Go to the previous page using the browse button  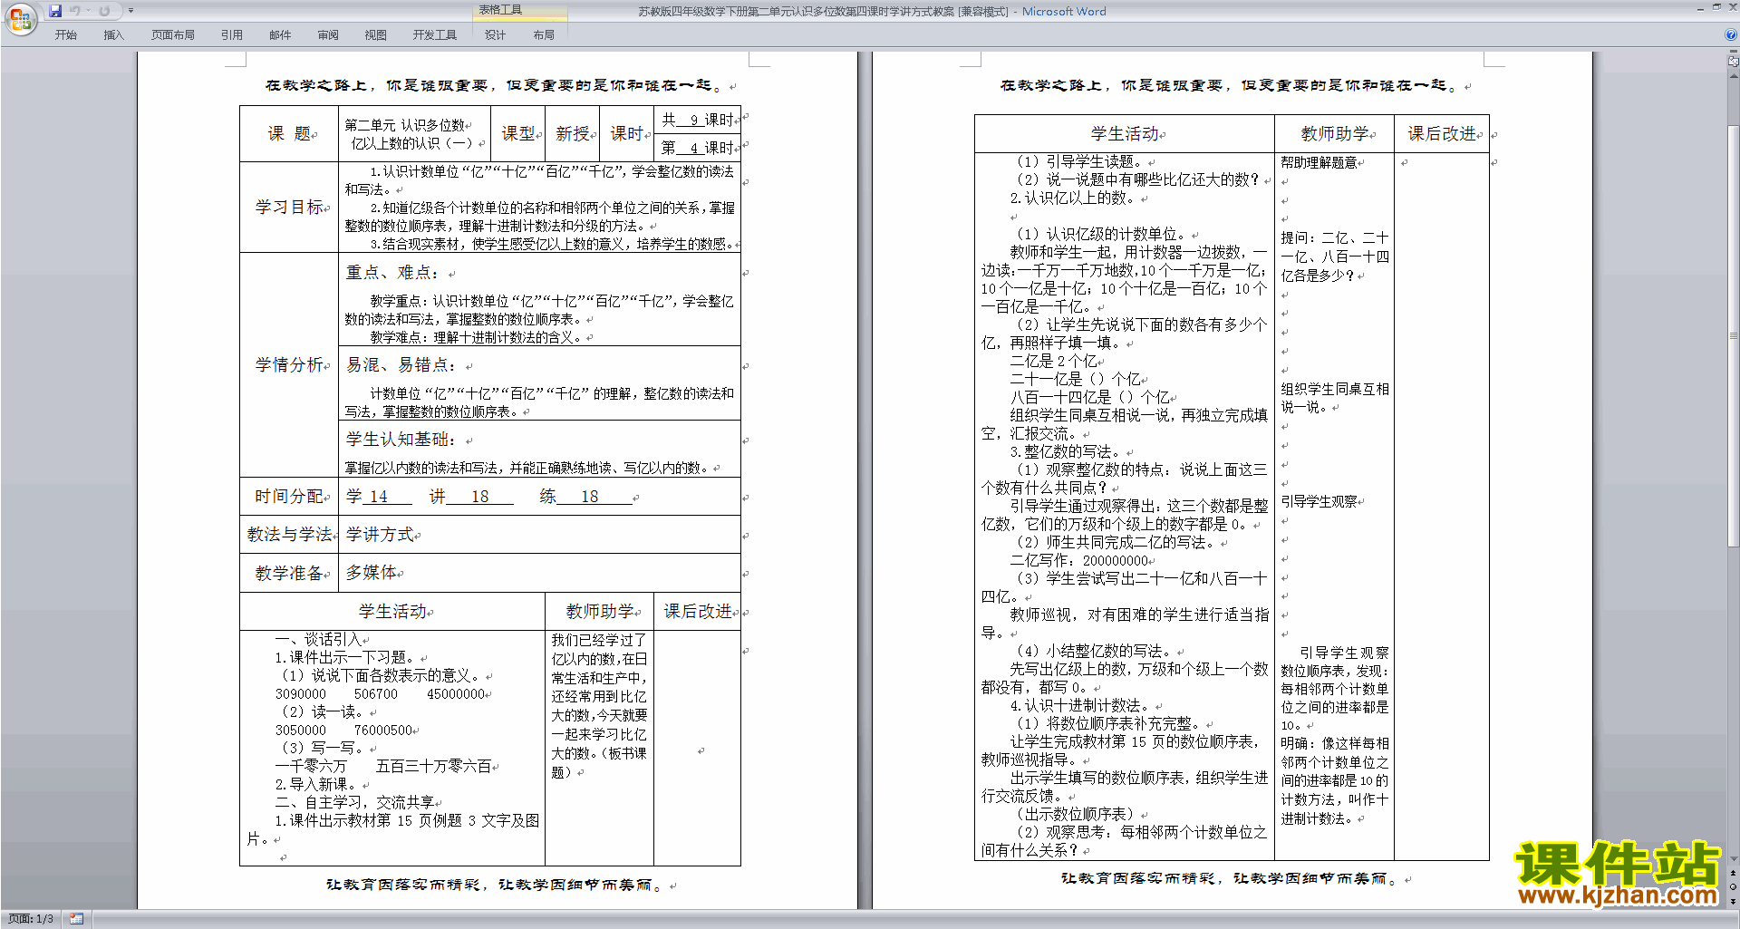coord(1734,874)
